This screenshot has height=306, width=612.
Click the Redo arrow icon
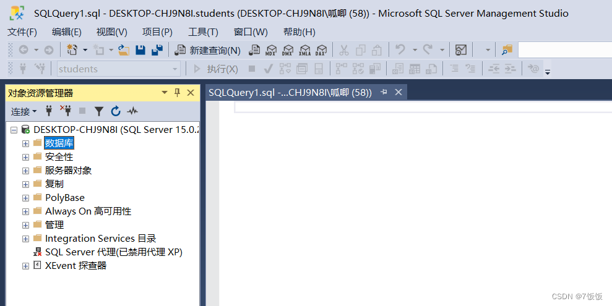(x=428, y=49)
